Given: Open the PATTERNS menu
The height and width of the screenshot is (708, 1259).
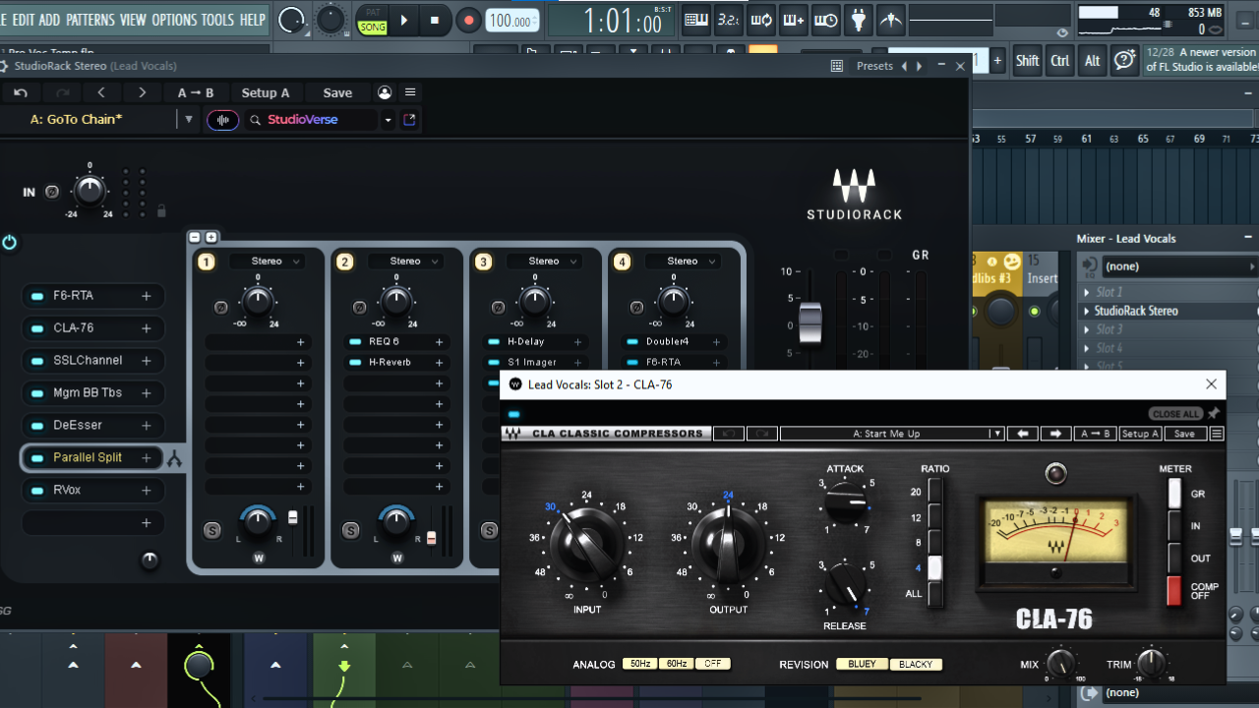Looking at the screenshot, I should 90,20.
